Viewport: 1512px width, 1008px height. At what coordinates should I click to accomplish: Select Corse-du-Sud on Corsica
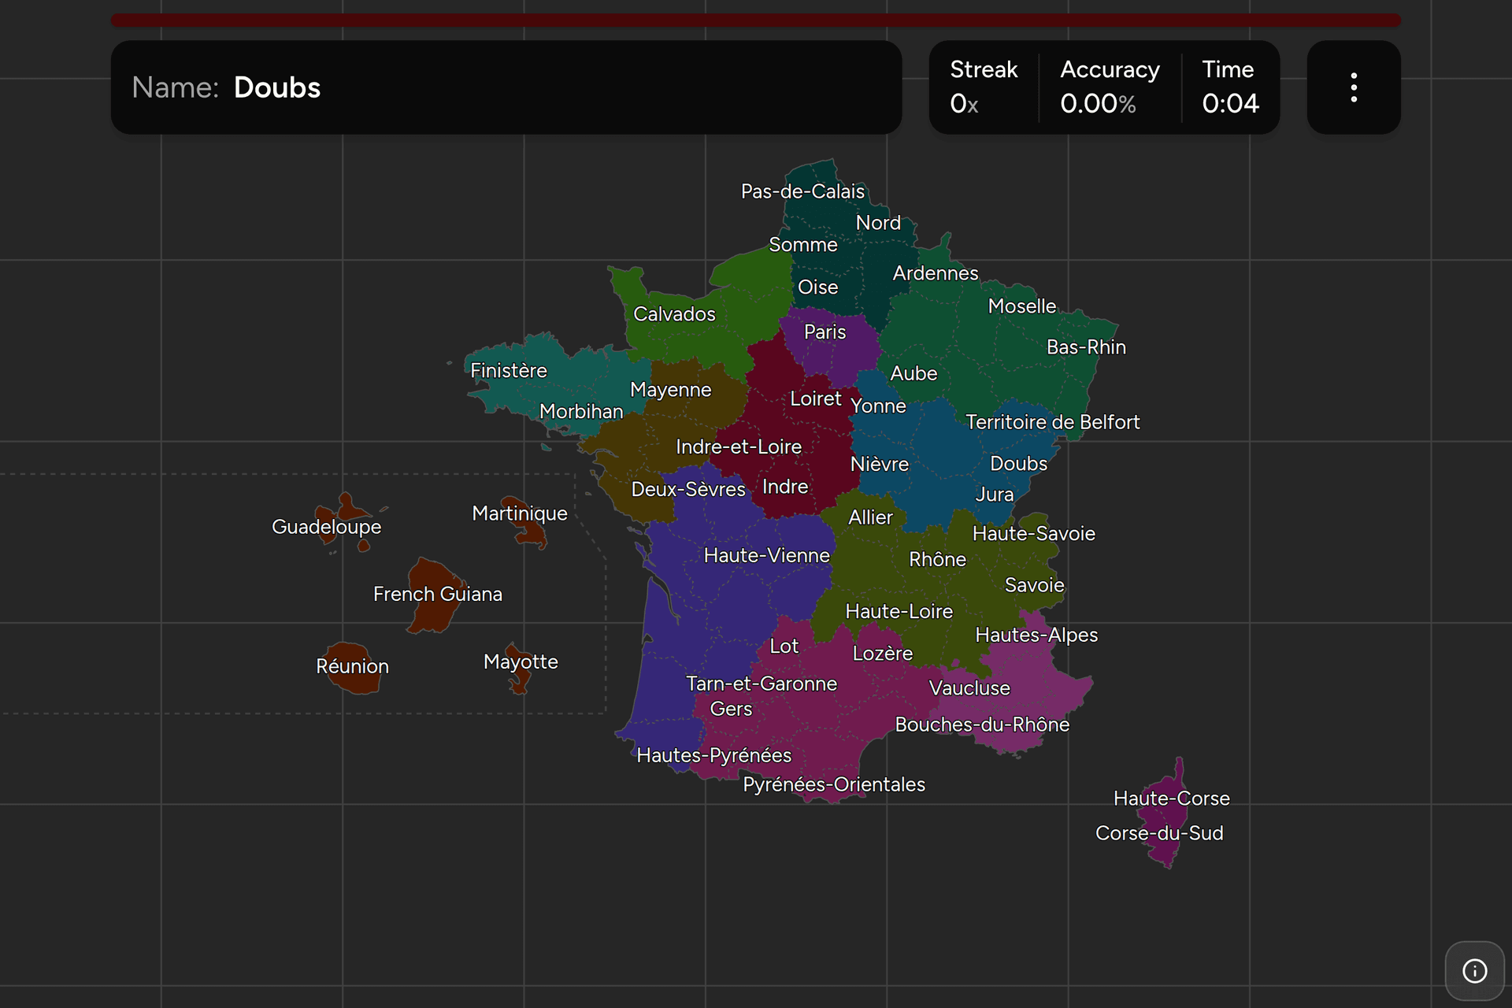(x=1159, y=833)
